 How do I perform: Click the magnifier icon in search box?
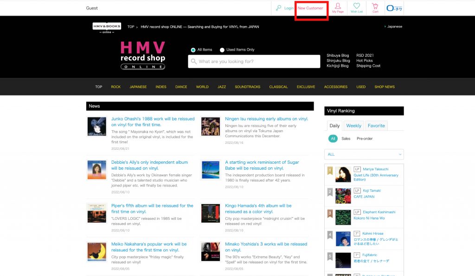pyautogui.click(x=193, y=62)
